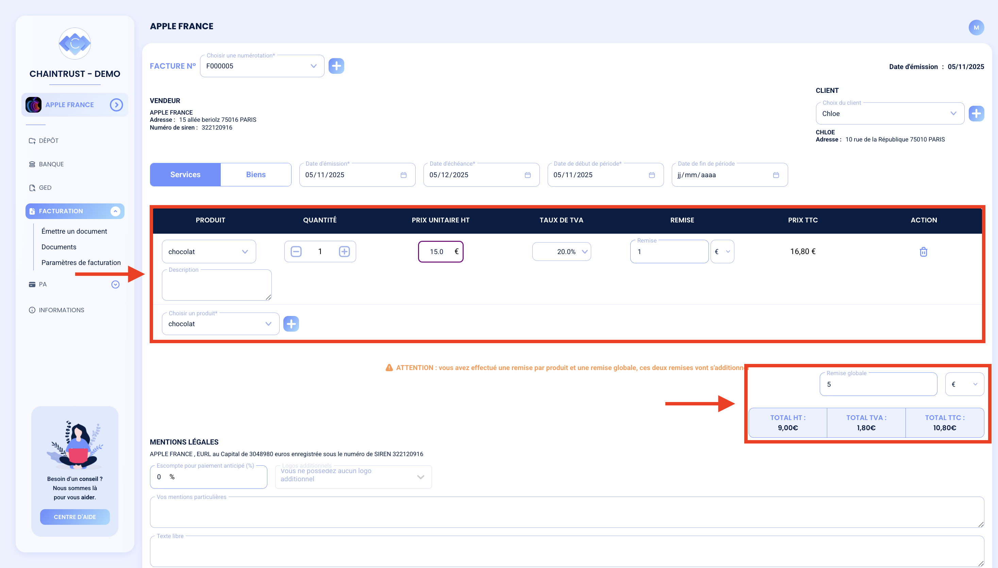Open Paramètres de facturation
The image size is (998, 568).
pos(81,263)
